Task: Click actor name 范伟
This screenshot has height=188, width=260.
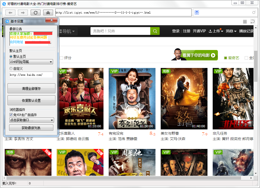Action: point(121,139)
